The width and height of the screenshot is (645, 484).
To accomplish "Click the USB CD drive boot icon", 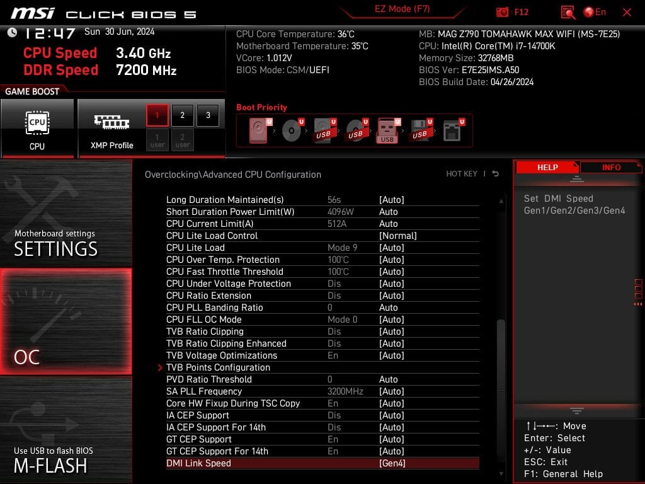I will tap(357, 130).
